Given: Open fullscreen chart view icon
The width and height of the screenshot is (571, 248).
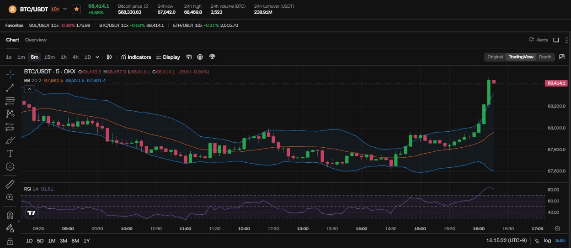Looking at the screenshot, I should 562,57.
